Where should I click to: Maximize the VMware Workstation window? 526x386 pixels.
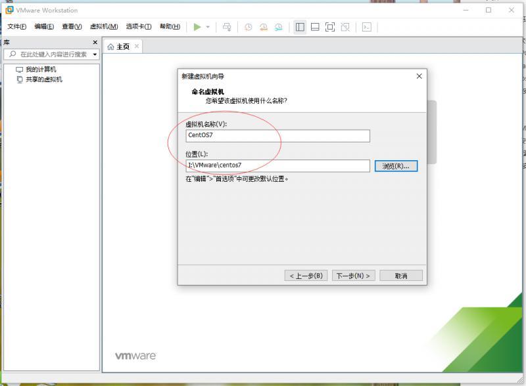[x=489, y=10]
